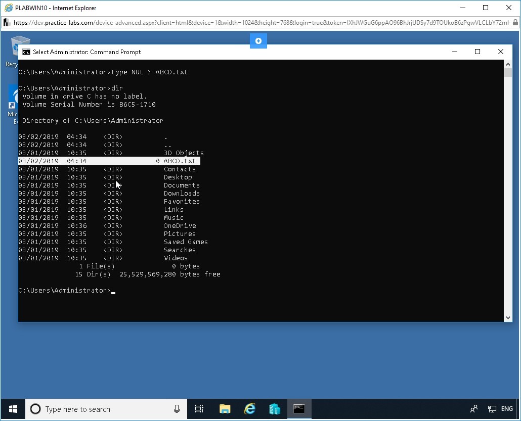521x421 pixels.
Task: Click the scrollbar up arrow in Command Prompt
Action: point(508,64)
